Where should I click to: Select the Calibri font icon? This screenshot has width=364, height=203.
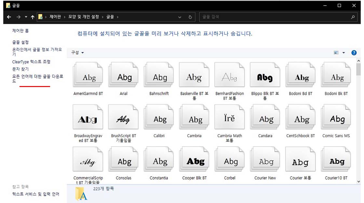(159, 117)
